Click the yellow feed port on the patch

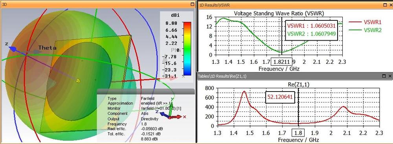78,80
